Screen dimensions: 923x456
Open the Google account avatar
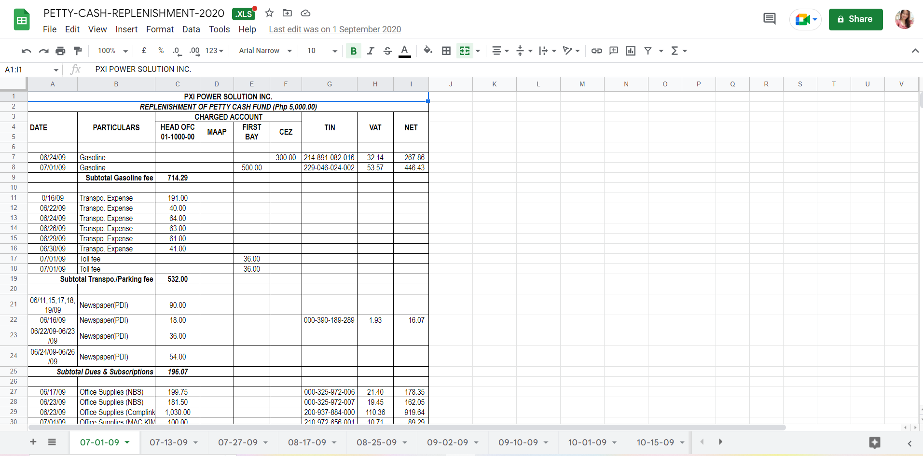coord(904,19)
